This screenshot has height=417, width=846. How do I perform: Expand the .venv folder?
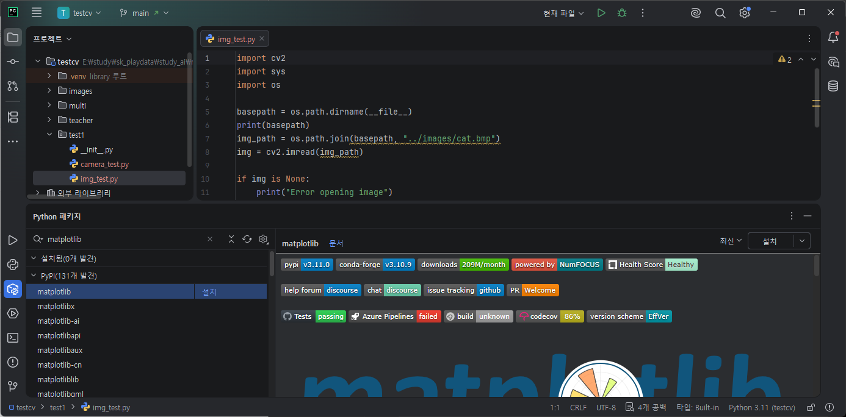pos(49,76)
